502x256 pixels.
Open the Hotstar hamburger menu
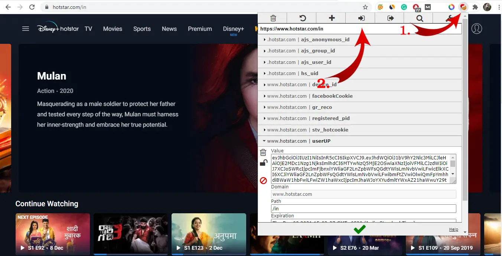(x=26, y=29)
